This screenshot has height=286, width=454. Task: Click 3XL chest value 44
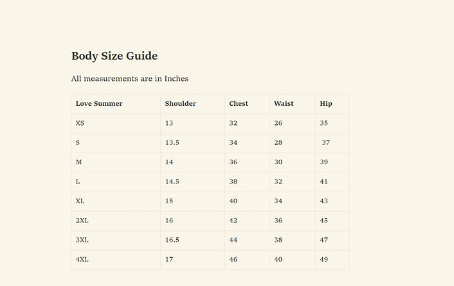(233, 240)
